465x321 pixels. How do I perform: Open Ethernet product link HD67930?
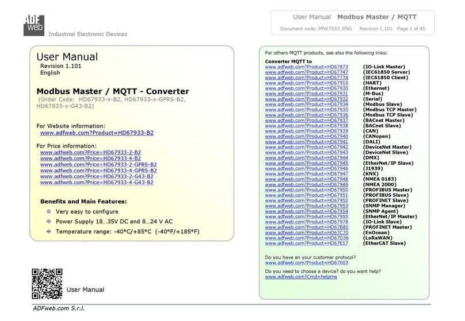(x=307, y=88)
